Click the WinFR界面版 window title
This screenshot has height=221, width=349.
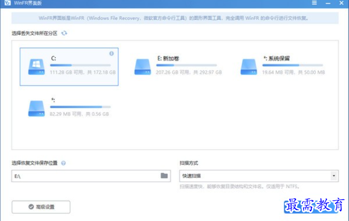point(28,3)
